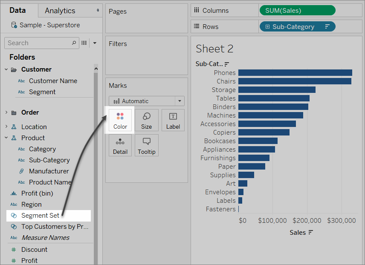
Task: Switch to the Data tab
Action: [17, 10]
